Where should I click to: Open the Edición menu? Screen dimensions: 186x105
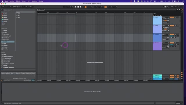pyautogui.click(x=18, y=1)
